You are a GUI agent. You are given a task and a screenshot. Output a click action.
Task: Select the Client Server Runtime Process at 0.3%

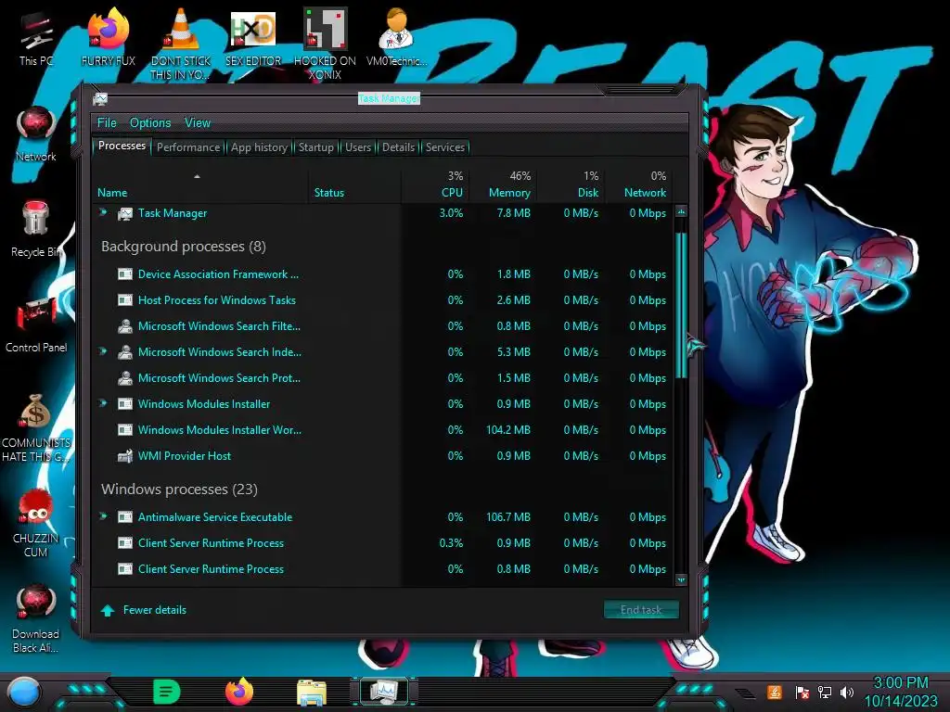coord(385,543)
